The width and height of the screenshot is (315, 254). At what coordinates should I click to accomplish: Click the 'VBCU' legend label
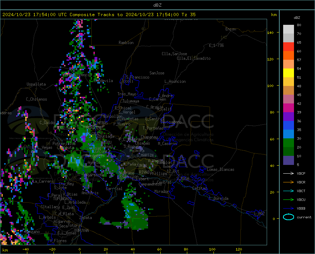point(301,200)
